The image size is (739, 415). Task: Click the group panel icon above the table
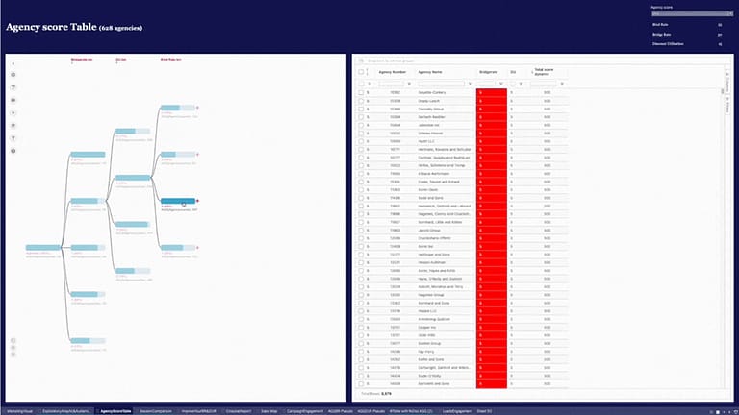coord(360,61)
